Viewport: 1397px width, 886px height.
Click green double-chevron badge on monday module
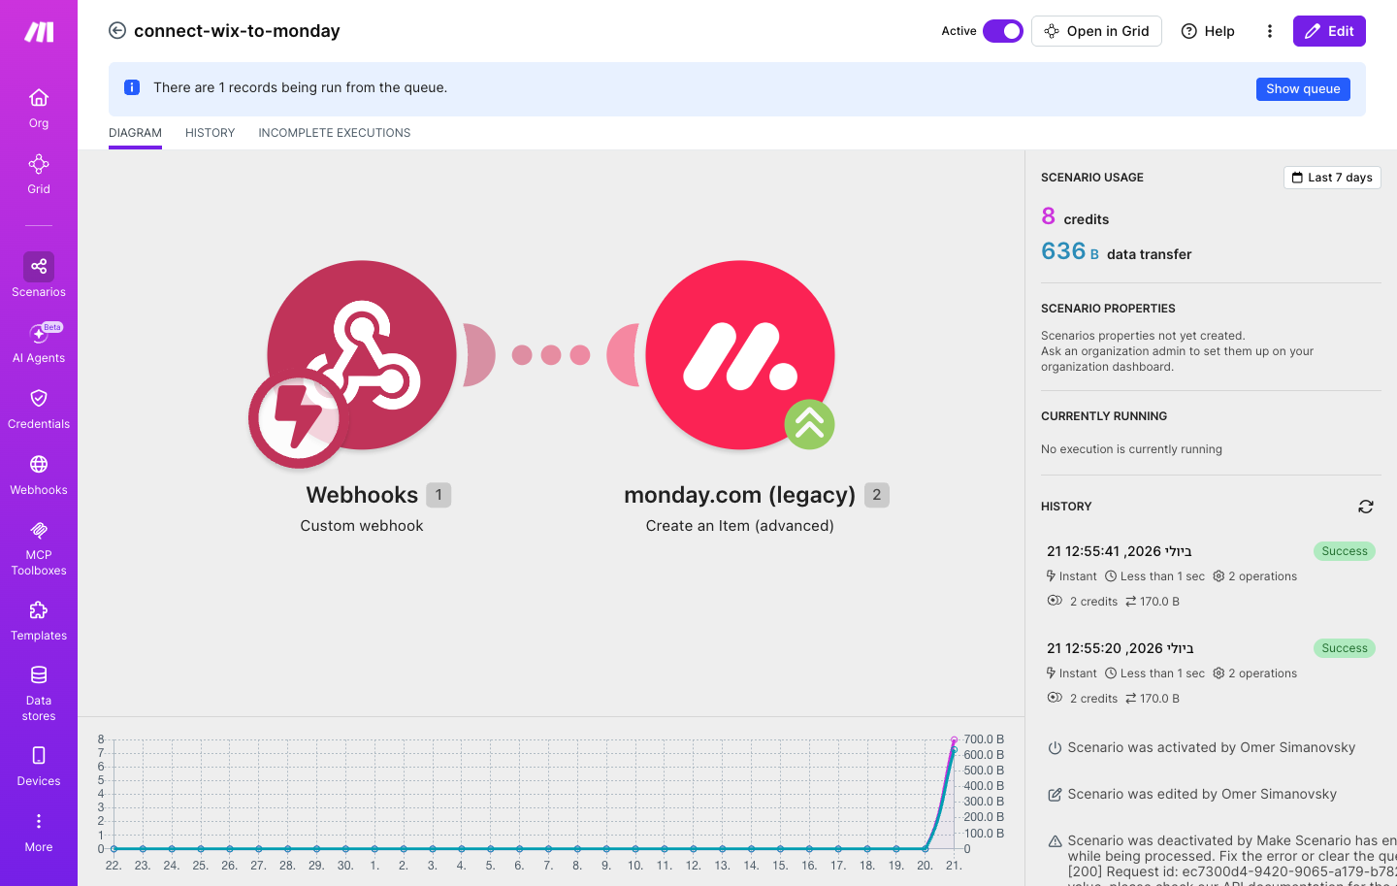(809, 424)
